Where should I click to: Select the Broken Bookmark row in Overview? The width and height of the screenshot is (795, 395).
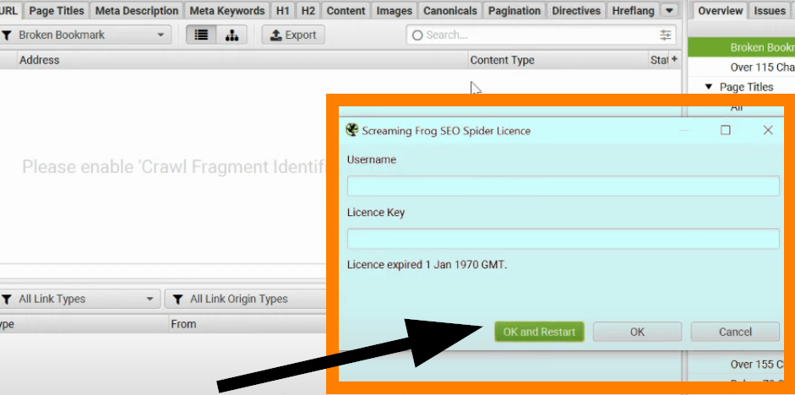(741, 47)
